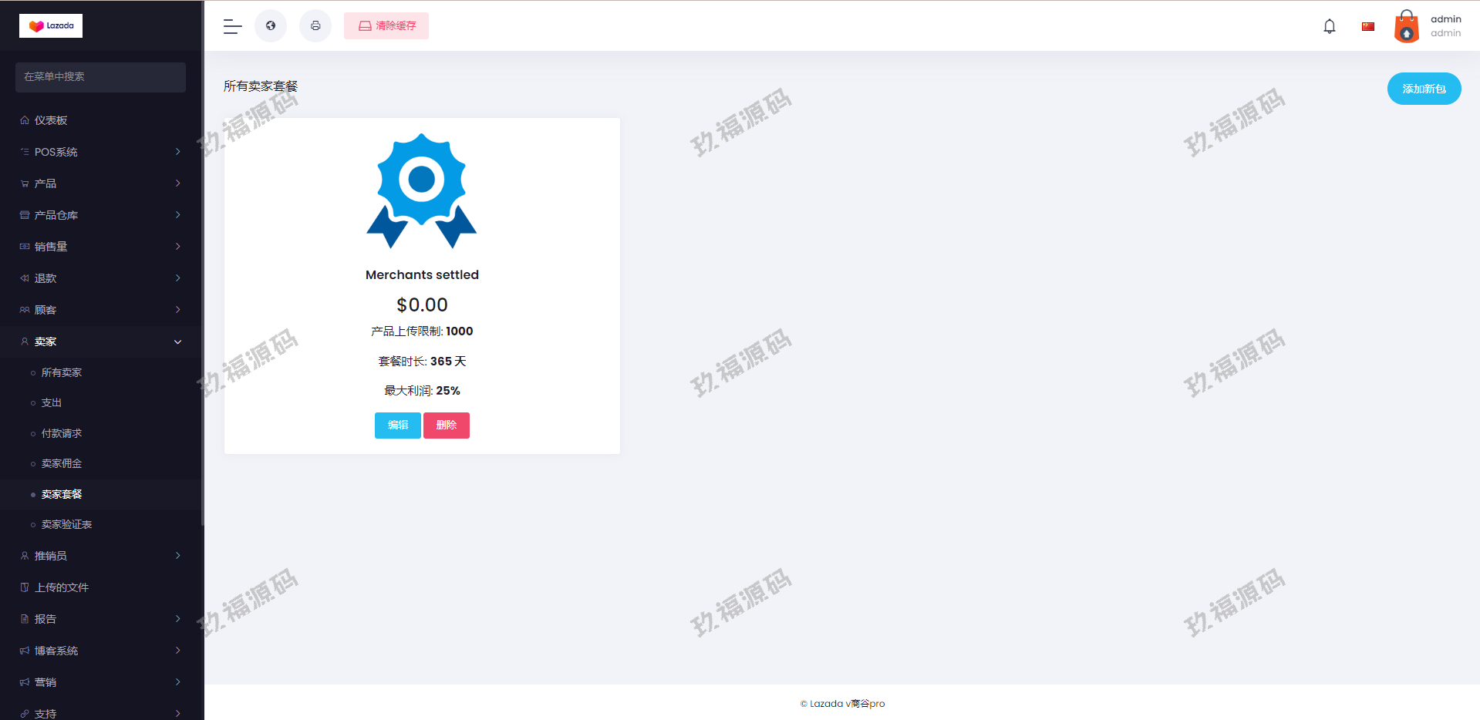Click the printer POS icon in the top bar
Screen dimensions: 1480x720
tap(315, 26)
